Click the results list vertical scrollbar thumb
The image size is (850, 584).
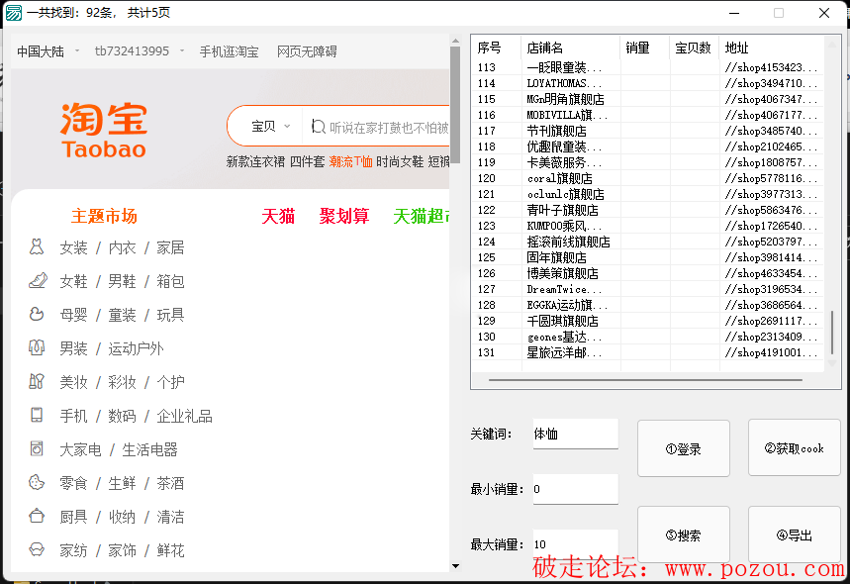832,332
